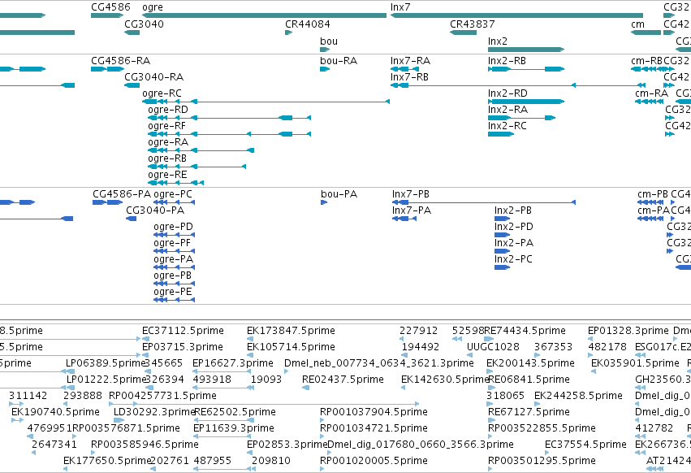Select the cm gene feature
This screenshot has width=691, height=473.
pos(646,33)
